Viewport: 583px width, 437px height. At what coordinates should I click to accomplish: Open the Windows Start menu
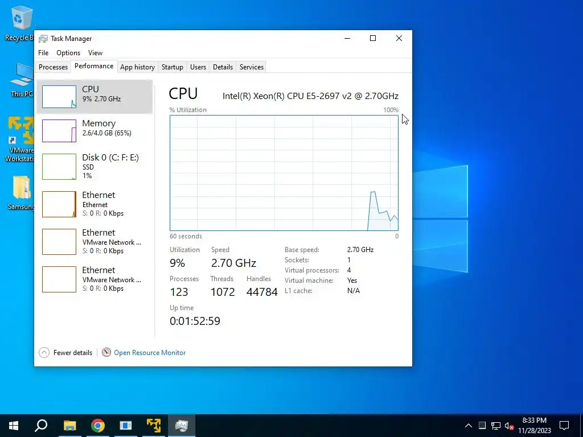[x=14, y=426]
